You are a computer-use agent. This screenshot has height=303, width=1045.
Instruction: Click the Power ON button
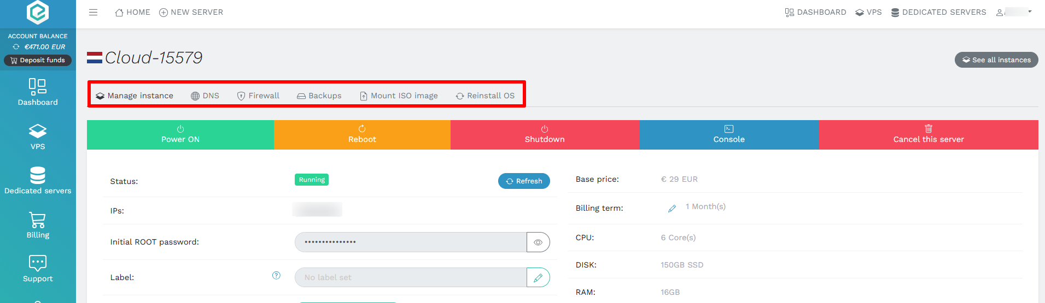[x=180, y=135]
